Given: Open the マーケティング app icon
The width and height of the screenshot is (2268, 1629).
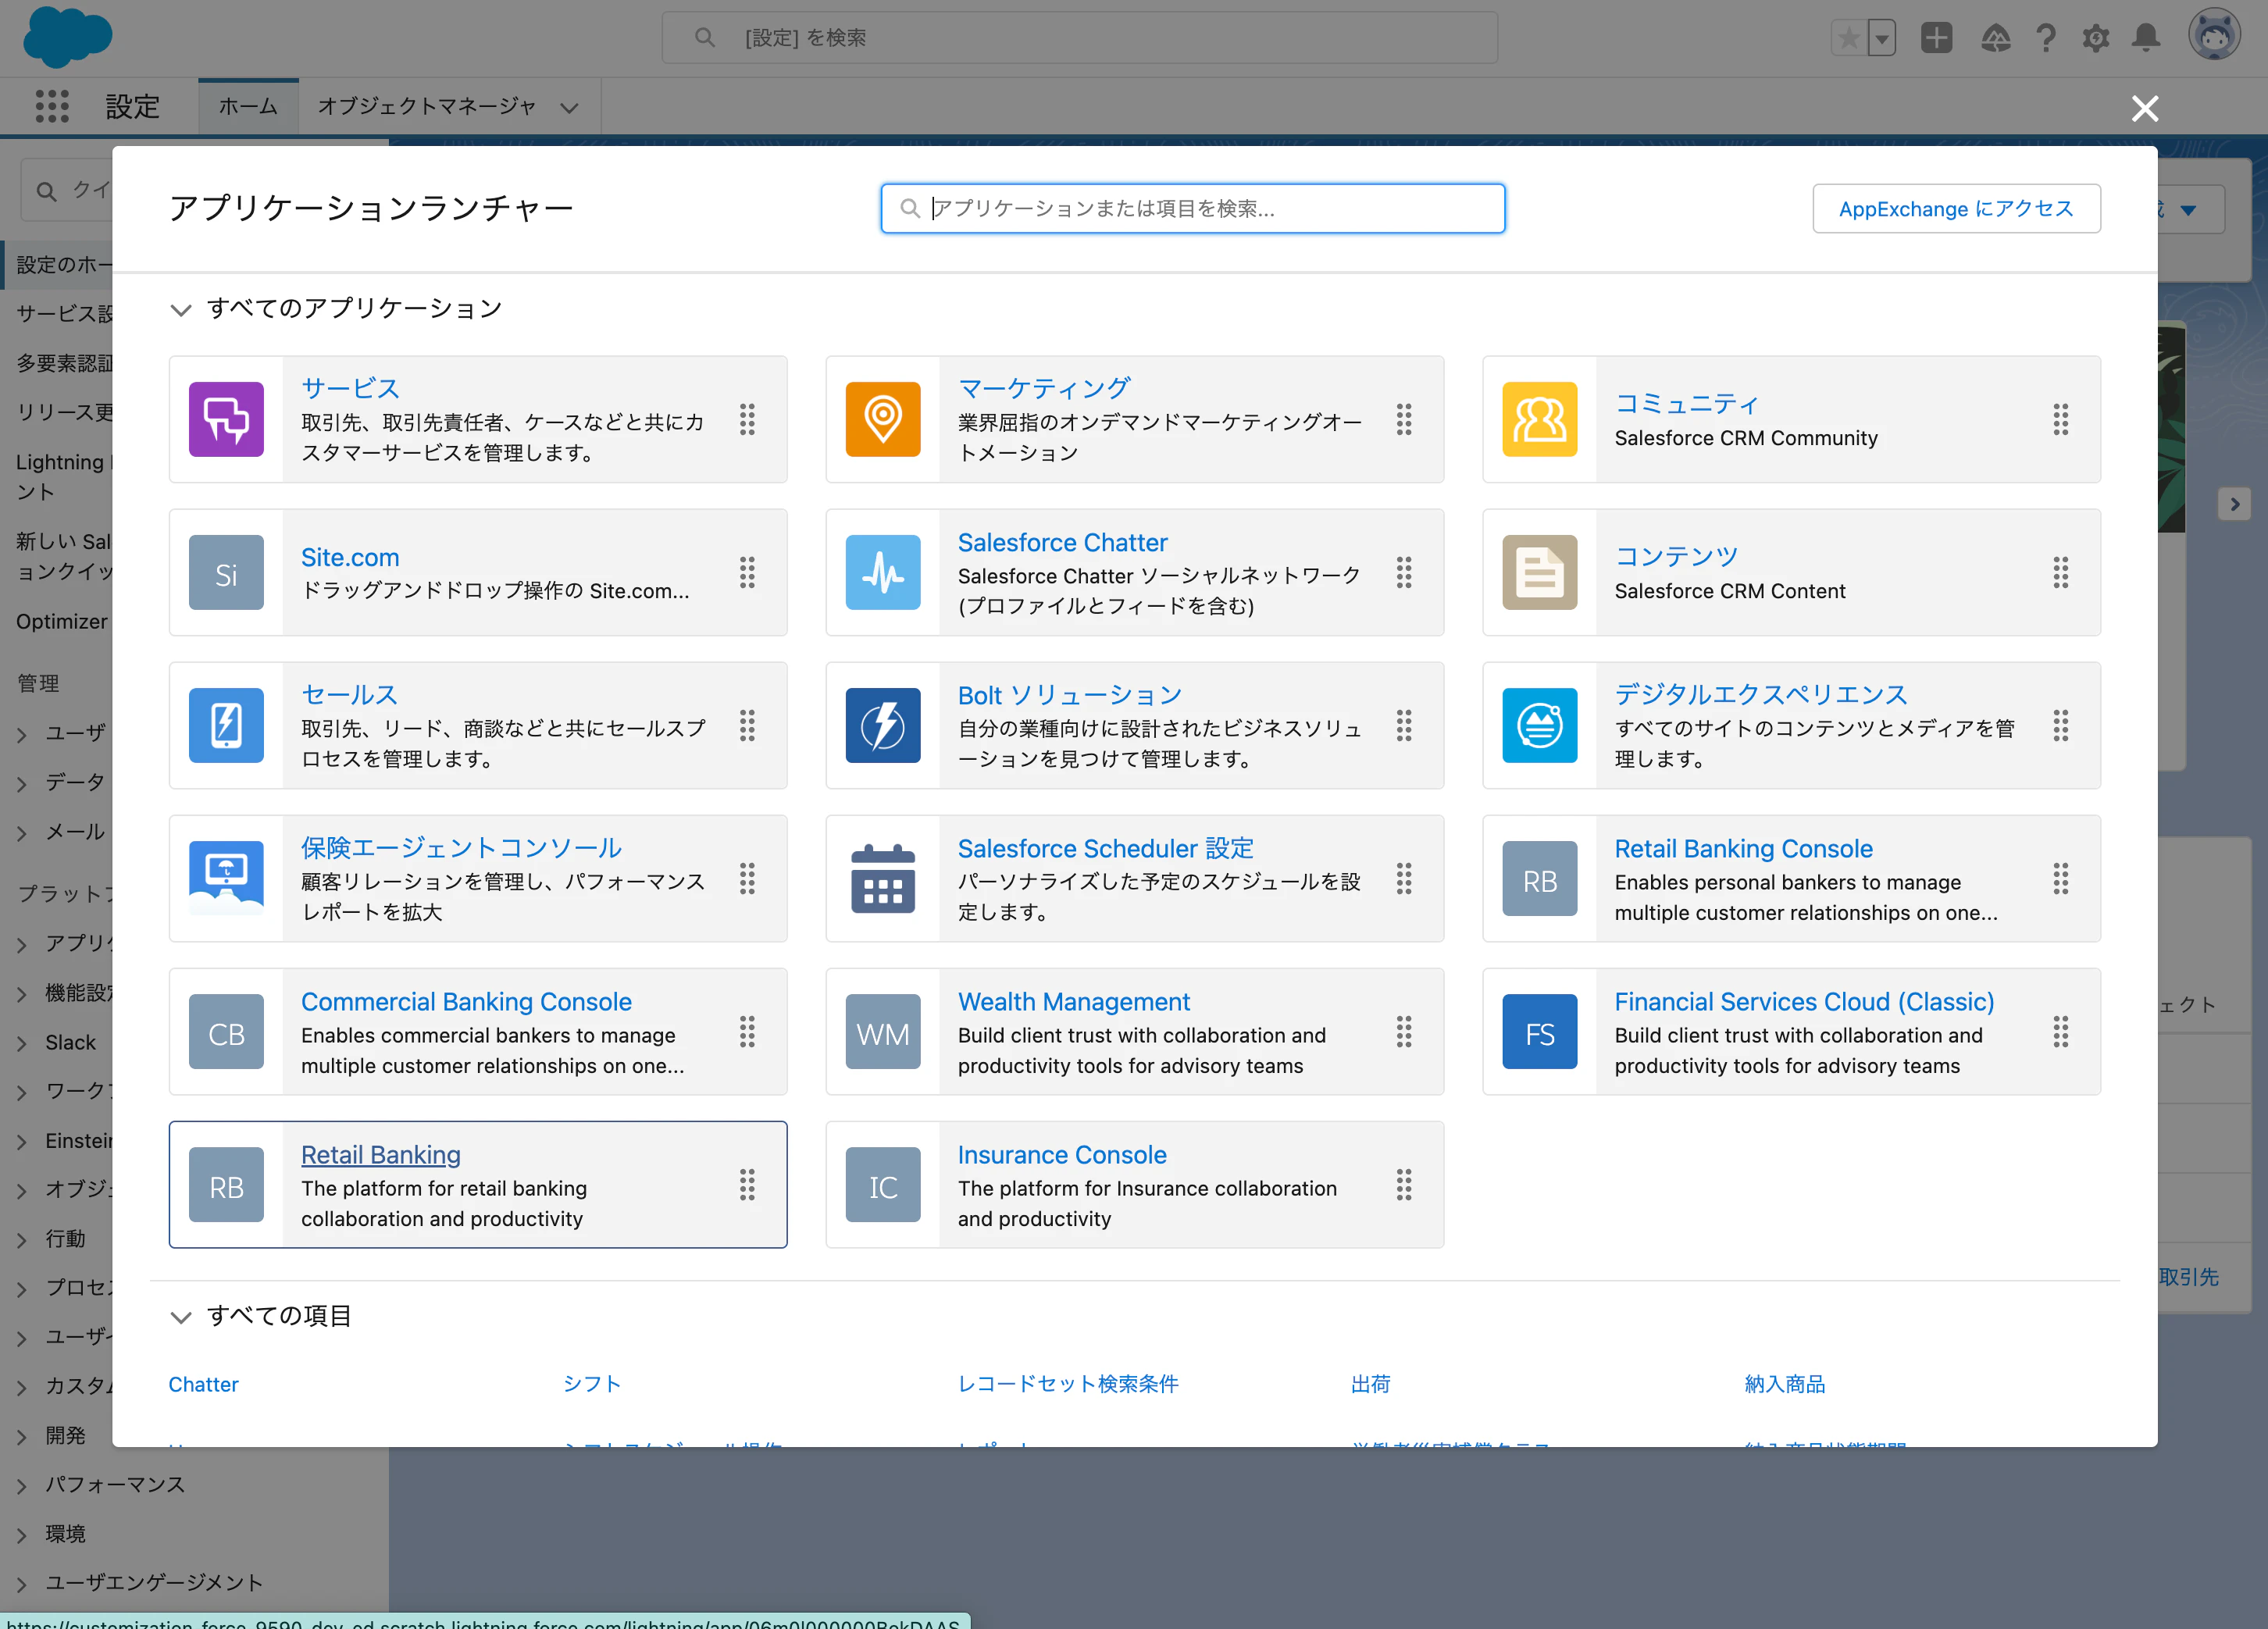Looking at the screenshot, I should pos(883,419).
